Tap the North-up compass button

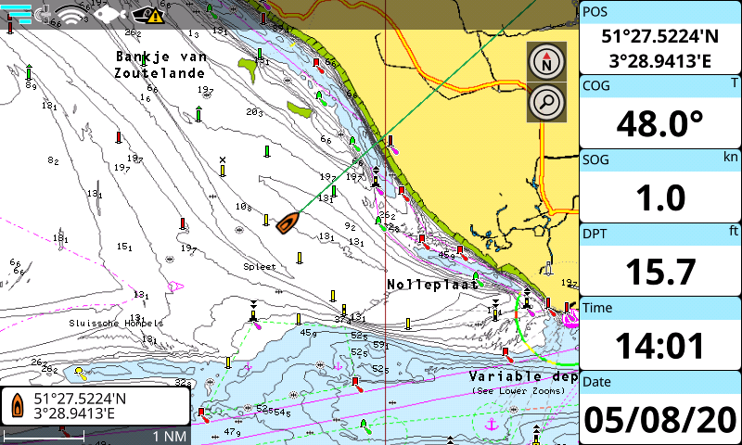pos(546,62)
